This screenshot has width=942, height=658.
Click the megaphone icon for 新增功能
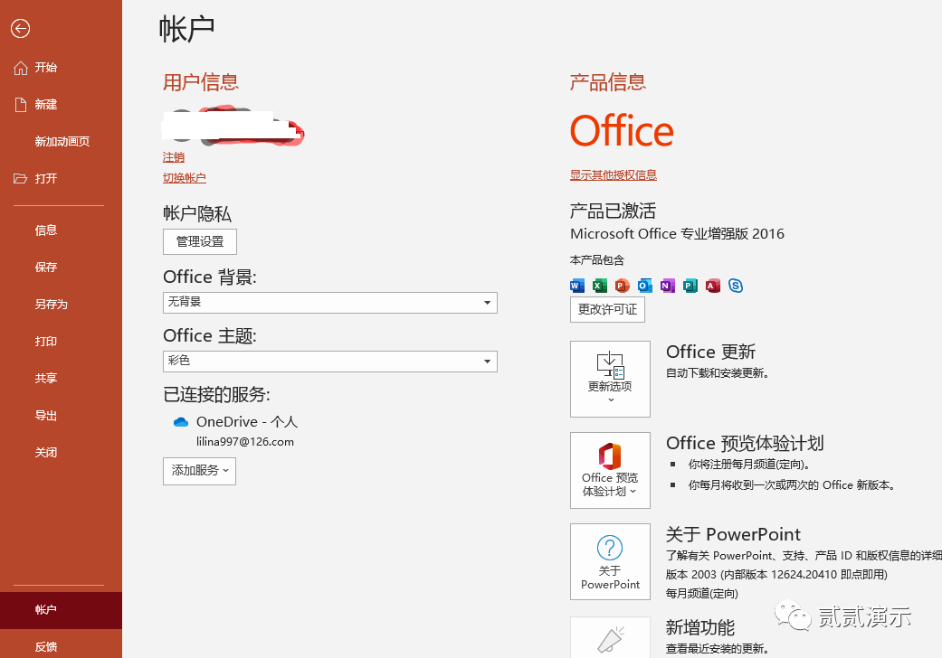pos(611,639)
